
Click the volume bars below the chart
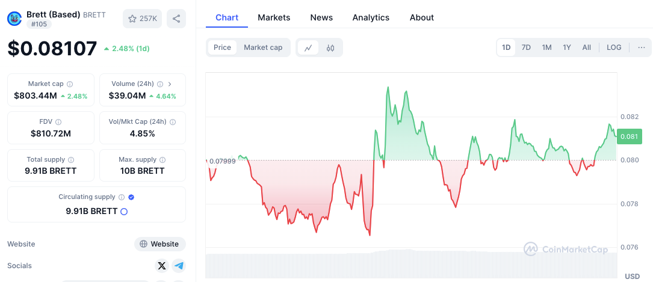coord(411,264)
